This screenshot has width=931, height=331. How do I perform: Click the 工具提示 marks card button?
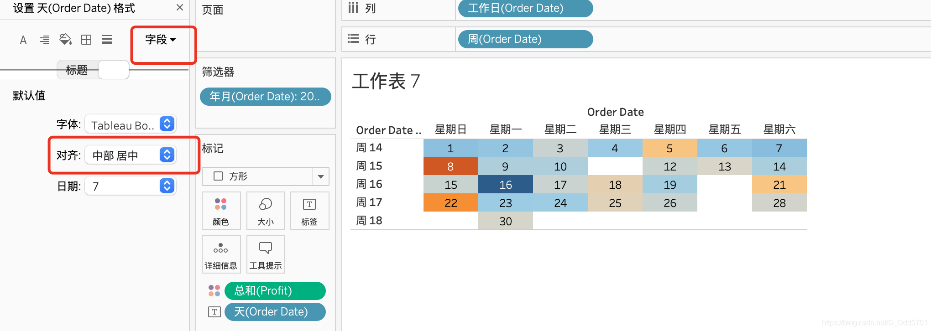click(266, 254)
